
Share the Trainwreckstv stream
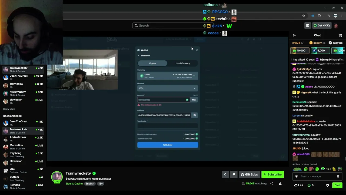271,183
